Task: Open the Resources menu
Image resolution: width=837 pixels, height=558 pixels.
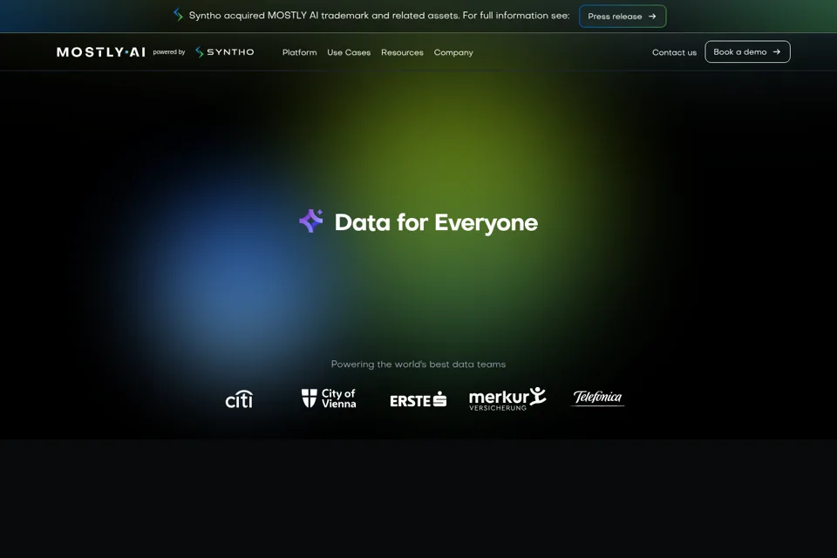Action: pyautogui.click(x=402, y=52)
